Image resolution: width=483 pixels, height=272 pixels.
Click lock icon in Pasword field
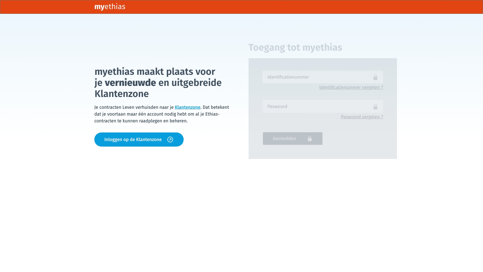pos(375,107)
